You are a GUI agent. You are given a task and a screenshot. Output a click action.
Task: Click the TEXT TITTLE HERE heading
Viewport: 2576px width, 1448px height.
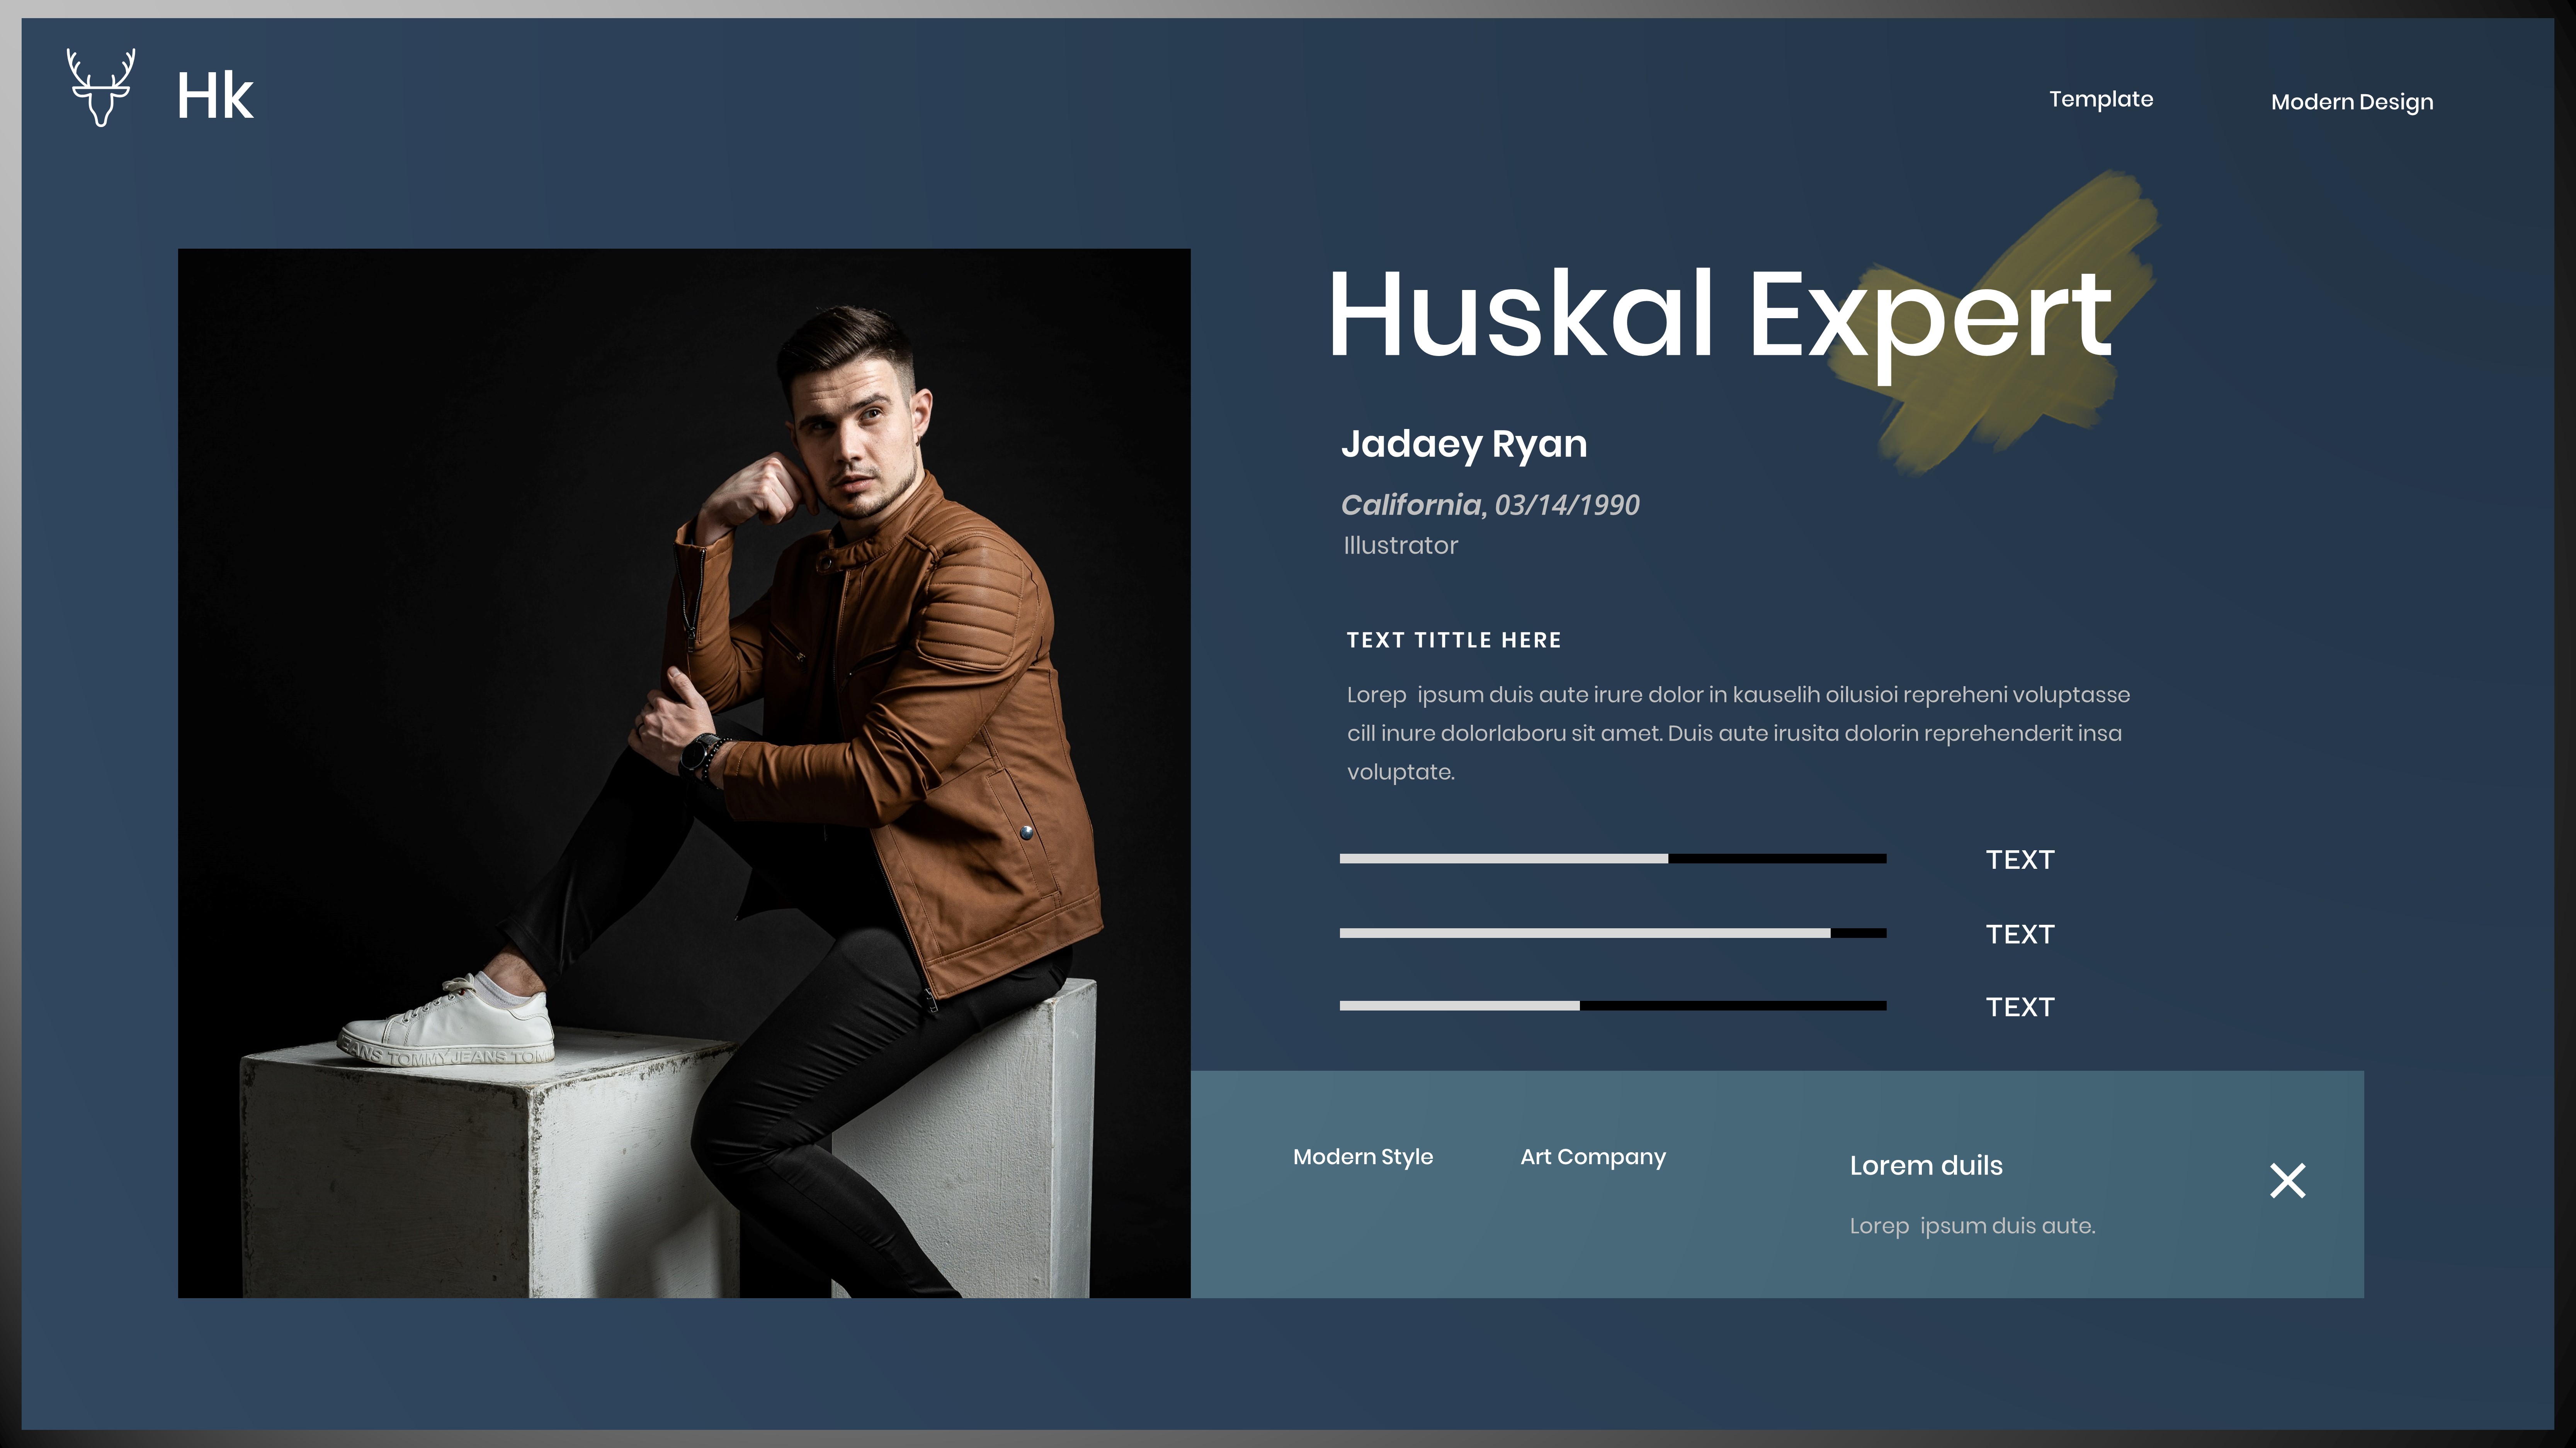pos(1453,639)
